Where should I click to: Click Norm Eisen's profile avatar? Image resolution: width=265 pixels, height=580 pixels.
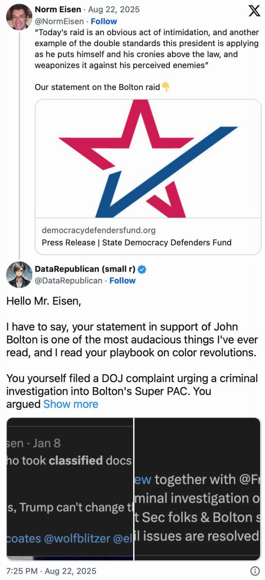coord(19,17)
